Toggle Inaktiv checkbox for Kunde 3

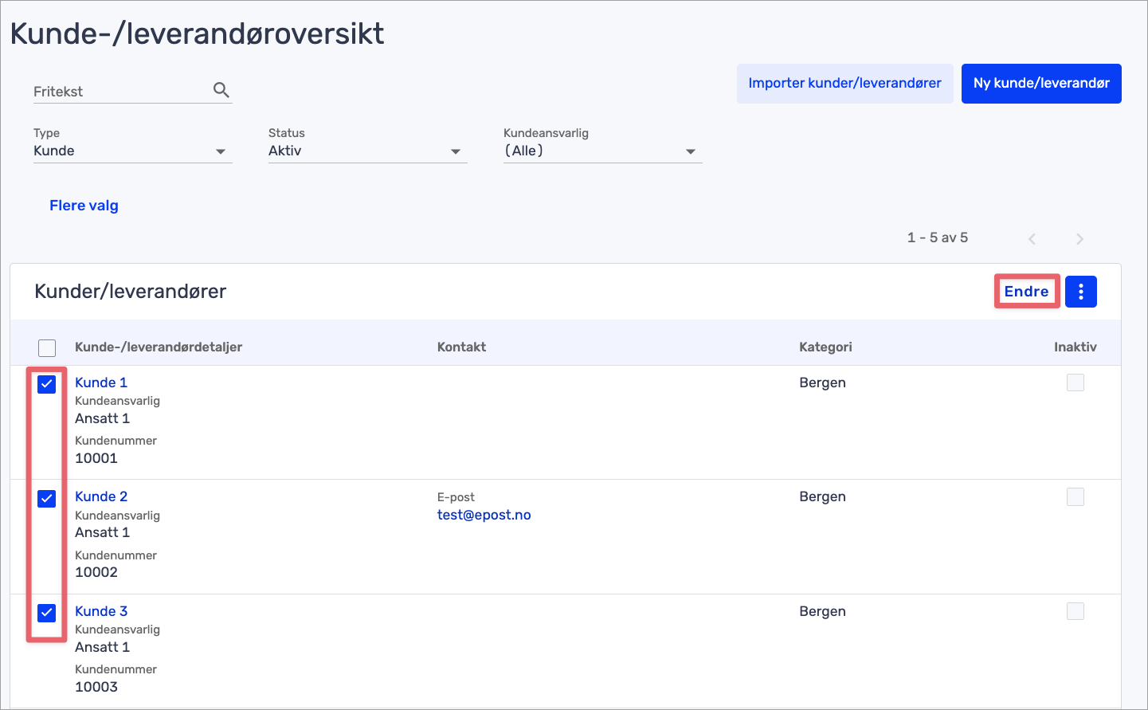click(x=1075, y=611)
